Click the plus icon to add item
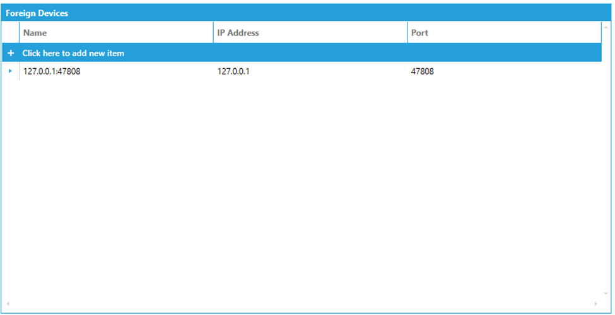The image size is (615, 315). coord(11,54)
